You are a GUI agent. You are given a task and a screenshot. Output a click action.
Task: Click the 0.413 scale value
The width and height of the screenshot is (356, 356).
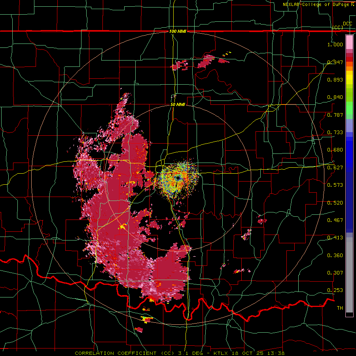335,238
